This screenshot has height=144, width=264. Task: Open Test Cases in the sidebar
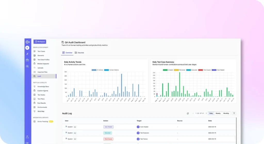[x=41, y=51]
